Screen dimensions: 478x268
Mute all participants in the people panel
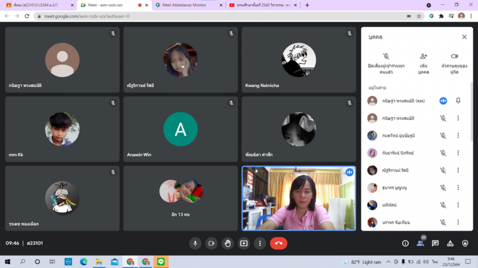click(386, 56)
